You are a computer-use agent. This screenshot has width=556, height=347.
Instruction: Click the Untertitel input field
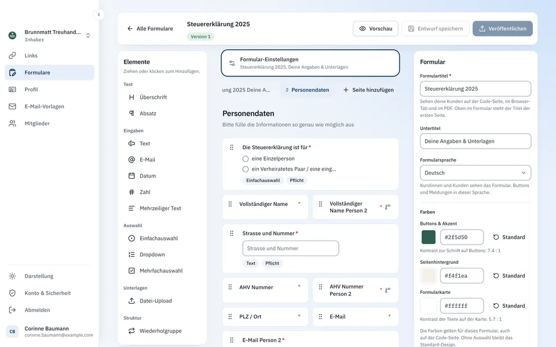click(475, 141)
